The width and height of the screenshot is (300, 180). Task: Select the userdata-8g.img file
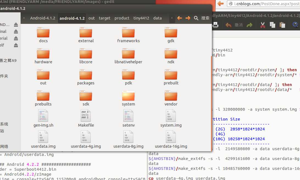128,139
